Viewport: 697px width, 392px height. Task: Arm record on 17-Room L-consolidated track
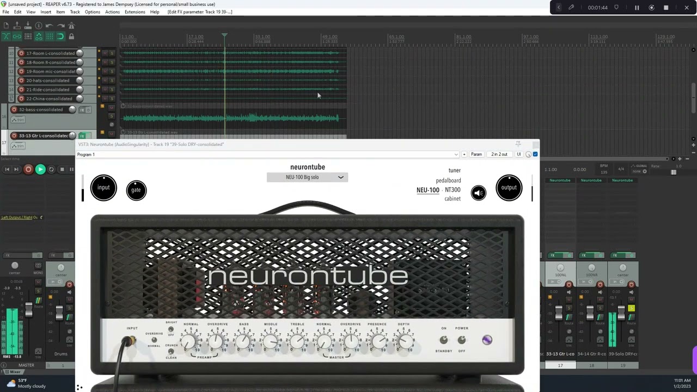tap(21, 53)
